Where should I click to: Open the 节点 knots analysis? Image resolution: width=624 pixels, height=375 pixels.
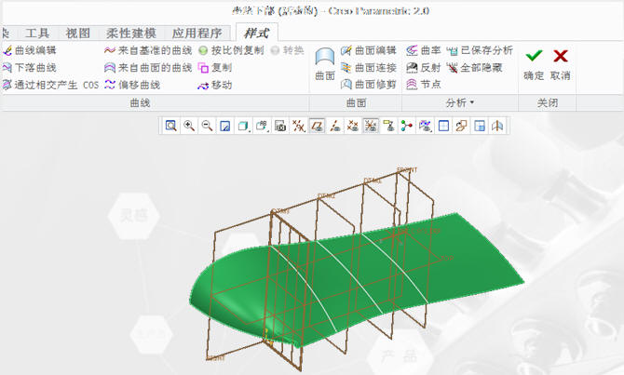point(424,85)
